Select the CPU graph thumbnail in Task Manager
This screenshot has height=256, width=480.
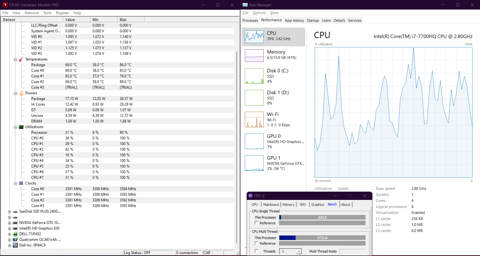tap(254, 37)
